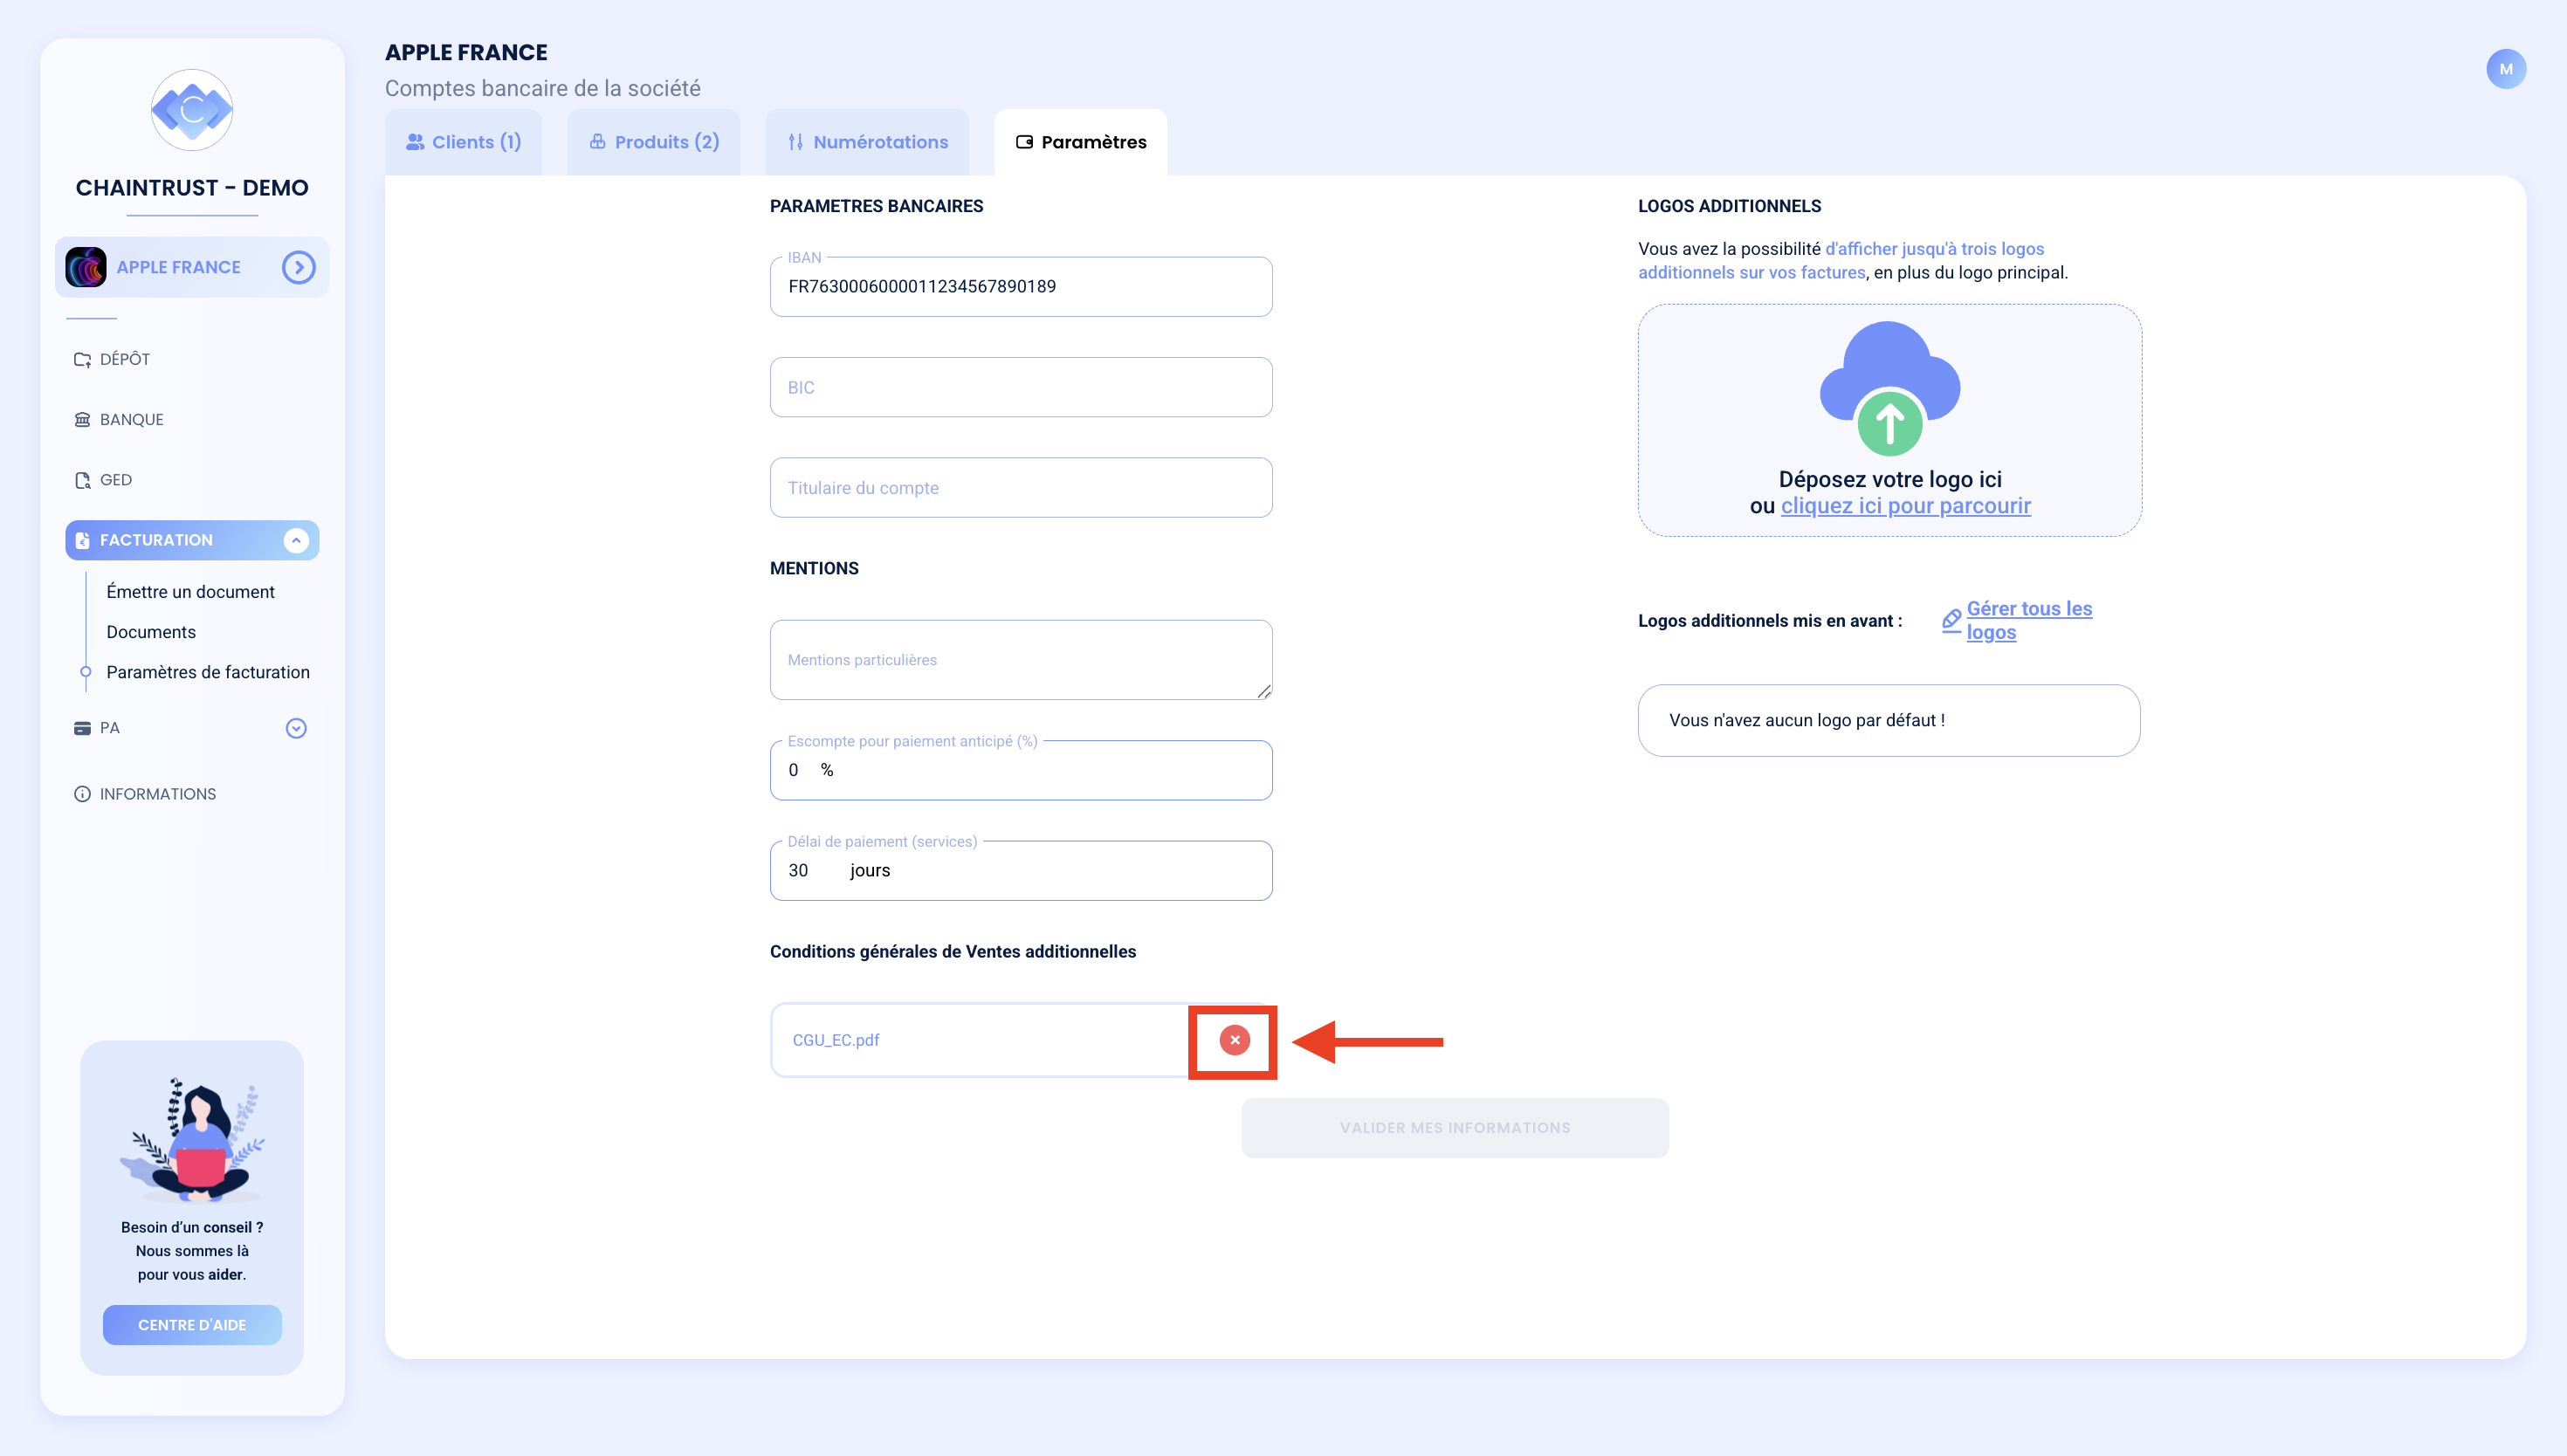Click into Mentions particulières textarea
Image resolution: width=2567 pixels, height=1456 pixels.
[1021, 660]
